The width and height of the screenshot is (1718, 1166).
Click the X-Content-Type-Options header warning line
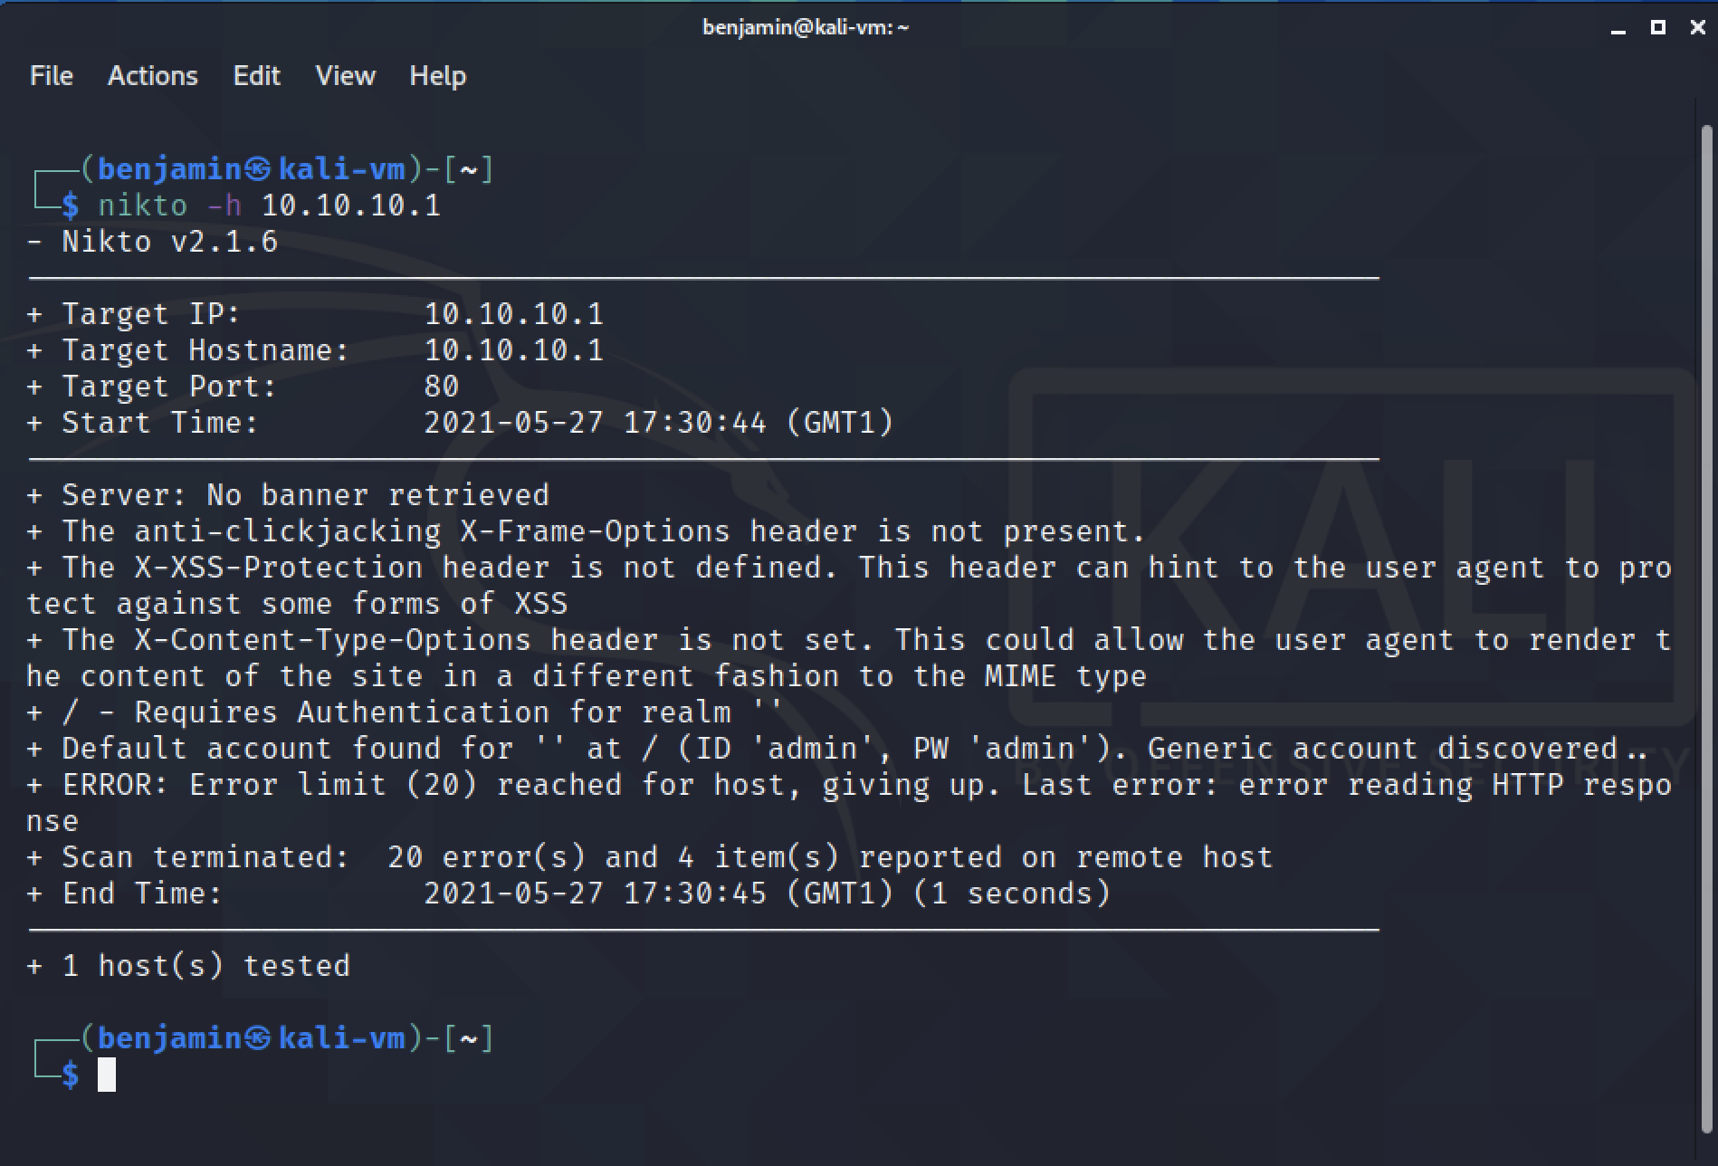(849, 658)
